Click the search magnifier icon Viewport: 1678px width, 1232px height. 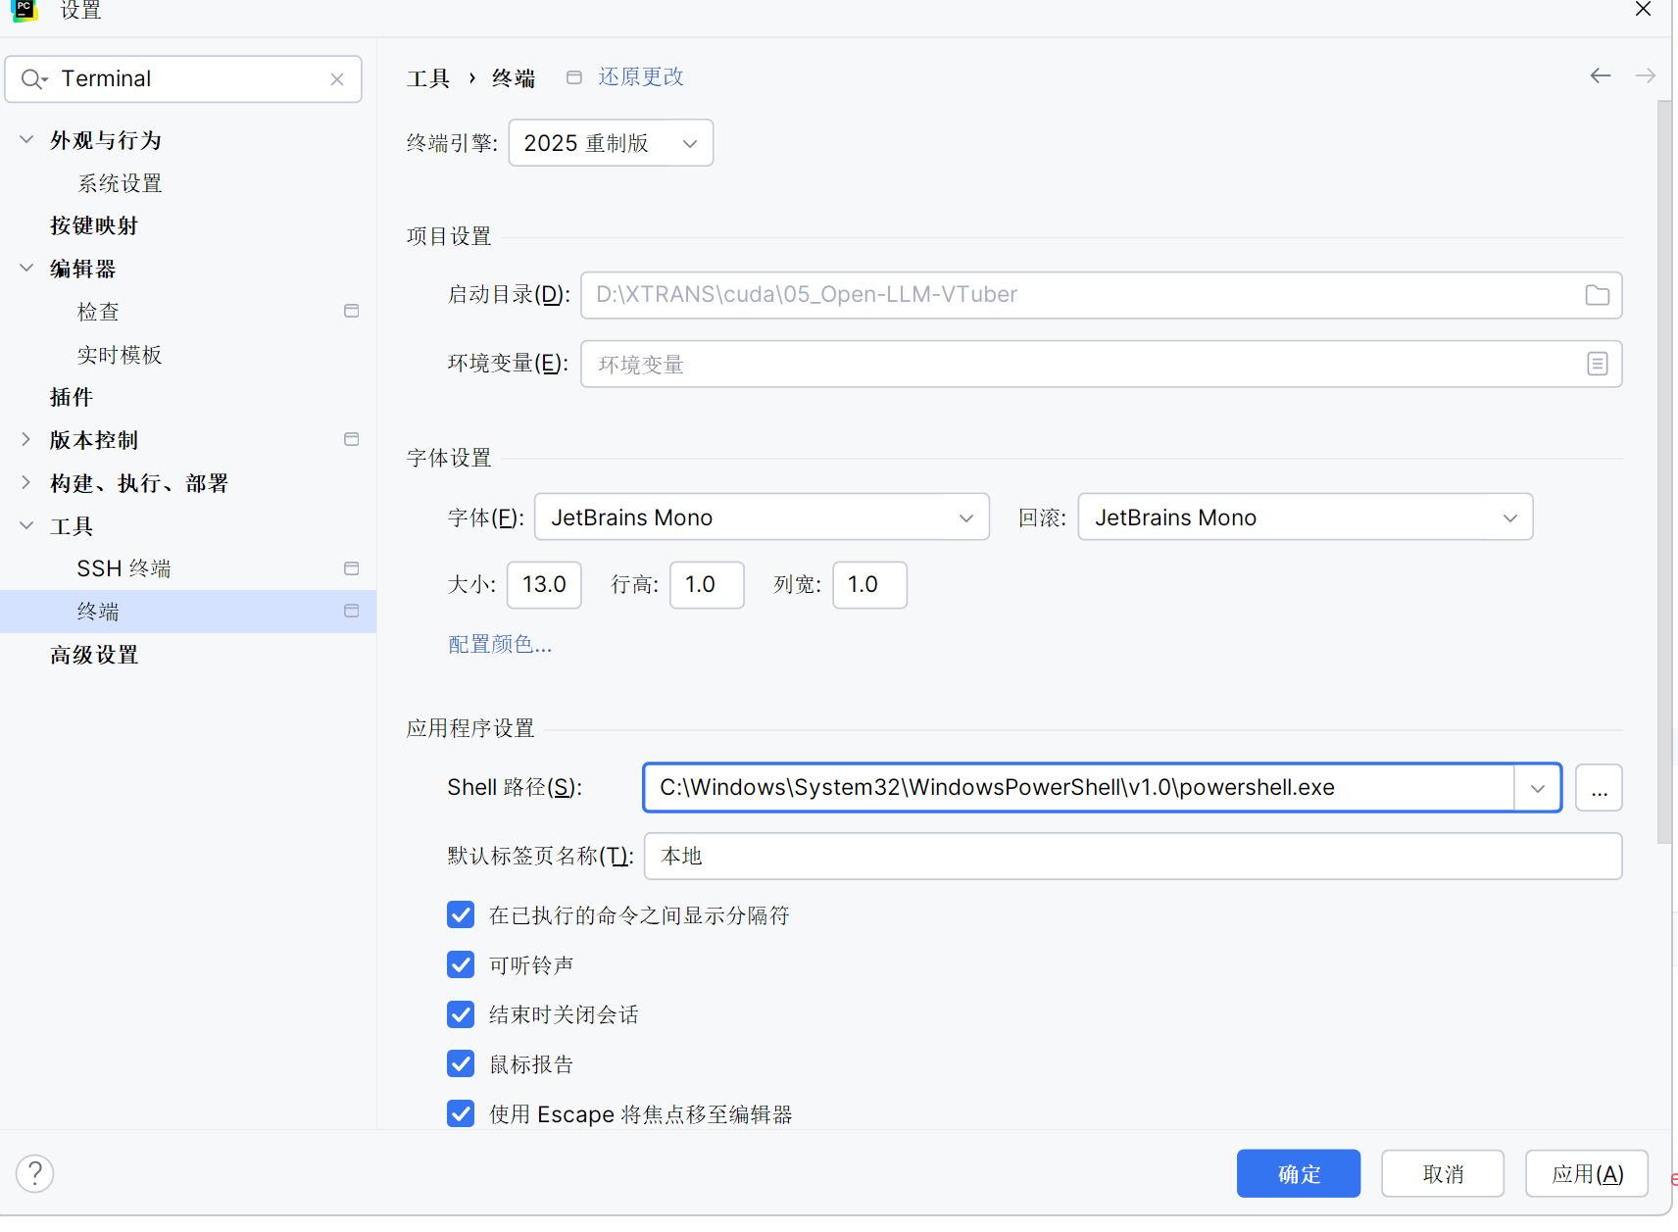coord(33,79)
